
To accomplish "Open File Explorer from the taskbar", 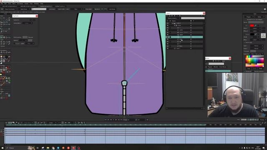I will coord(48,148).
